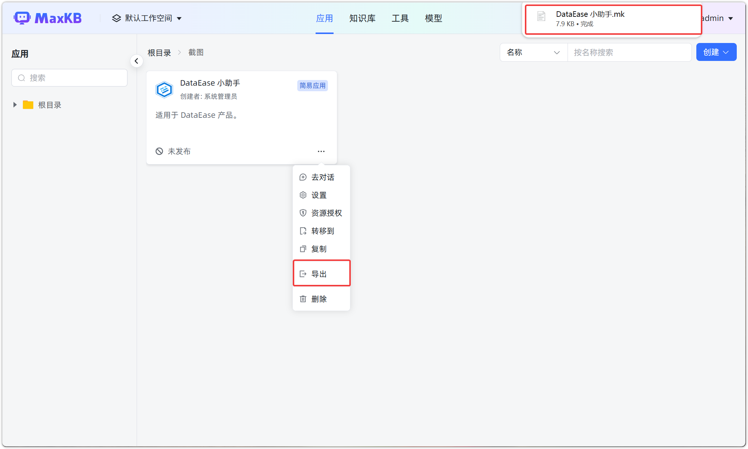The width and height of the screenshot is (748, 449).
Task: Click the 资源授权 shield icon
Action: pyautogui.click(x=303, y=213)
